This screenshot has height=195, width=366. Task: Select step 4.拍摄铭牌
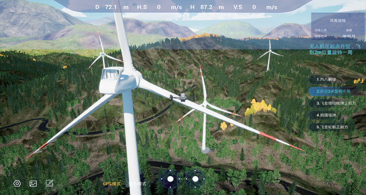(327, 115)
